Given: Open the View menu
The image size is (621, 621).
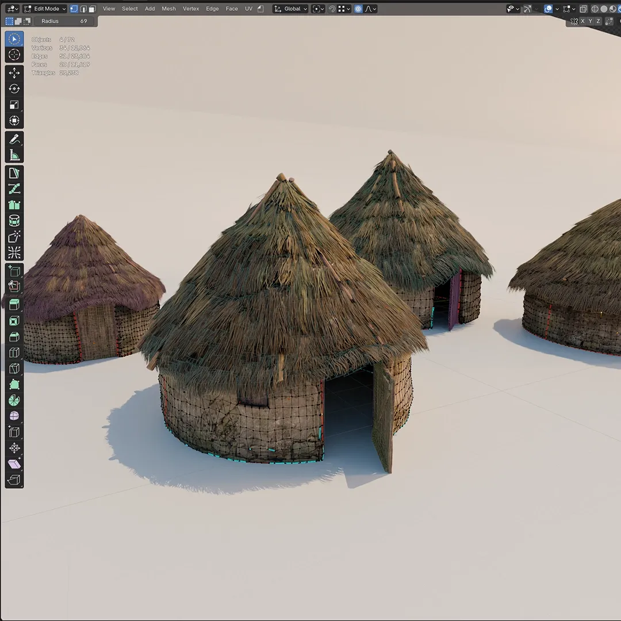Looking at the screenshot, I should tap(109, 9).
